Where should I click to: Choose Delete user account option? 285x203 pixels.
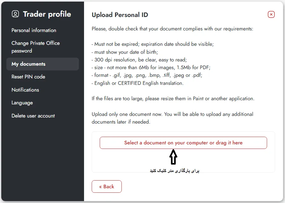33,116
